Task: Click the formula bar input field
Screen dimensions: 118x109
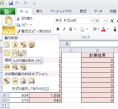Action: pyautogui.click(x=94, y=44)
